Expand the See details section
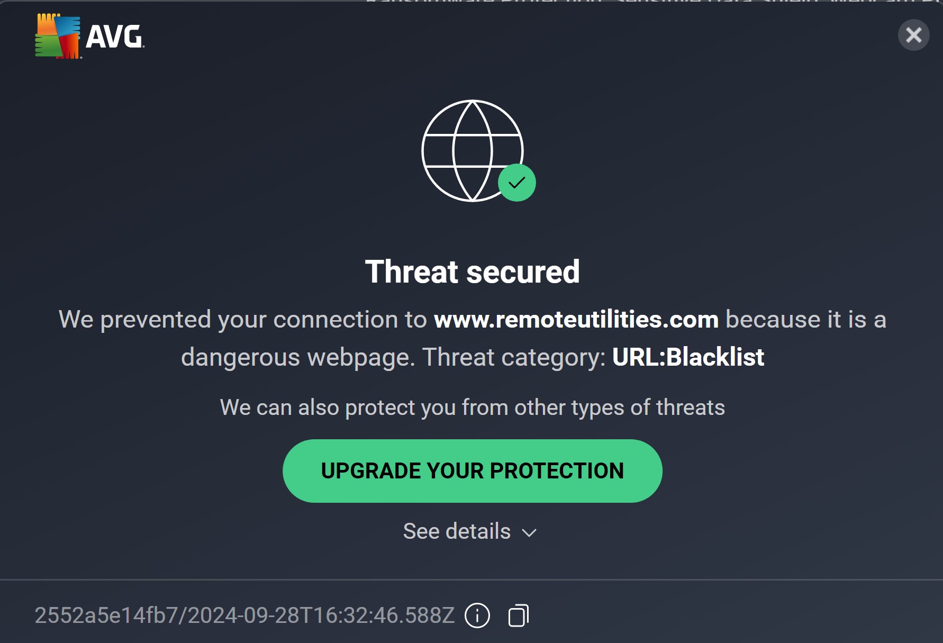 pyautogui.click(x=457, y=531)
